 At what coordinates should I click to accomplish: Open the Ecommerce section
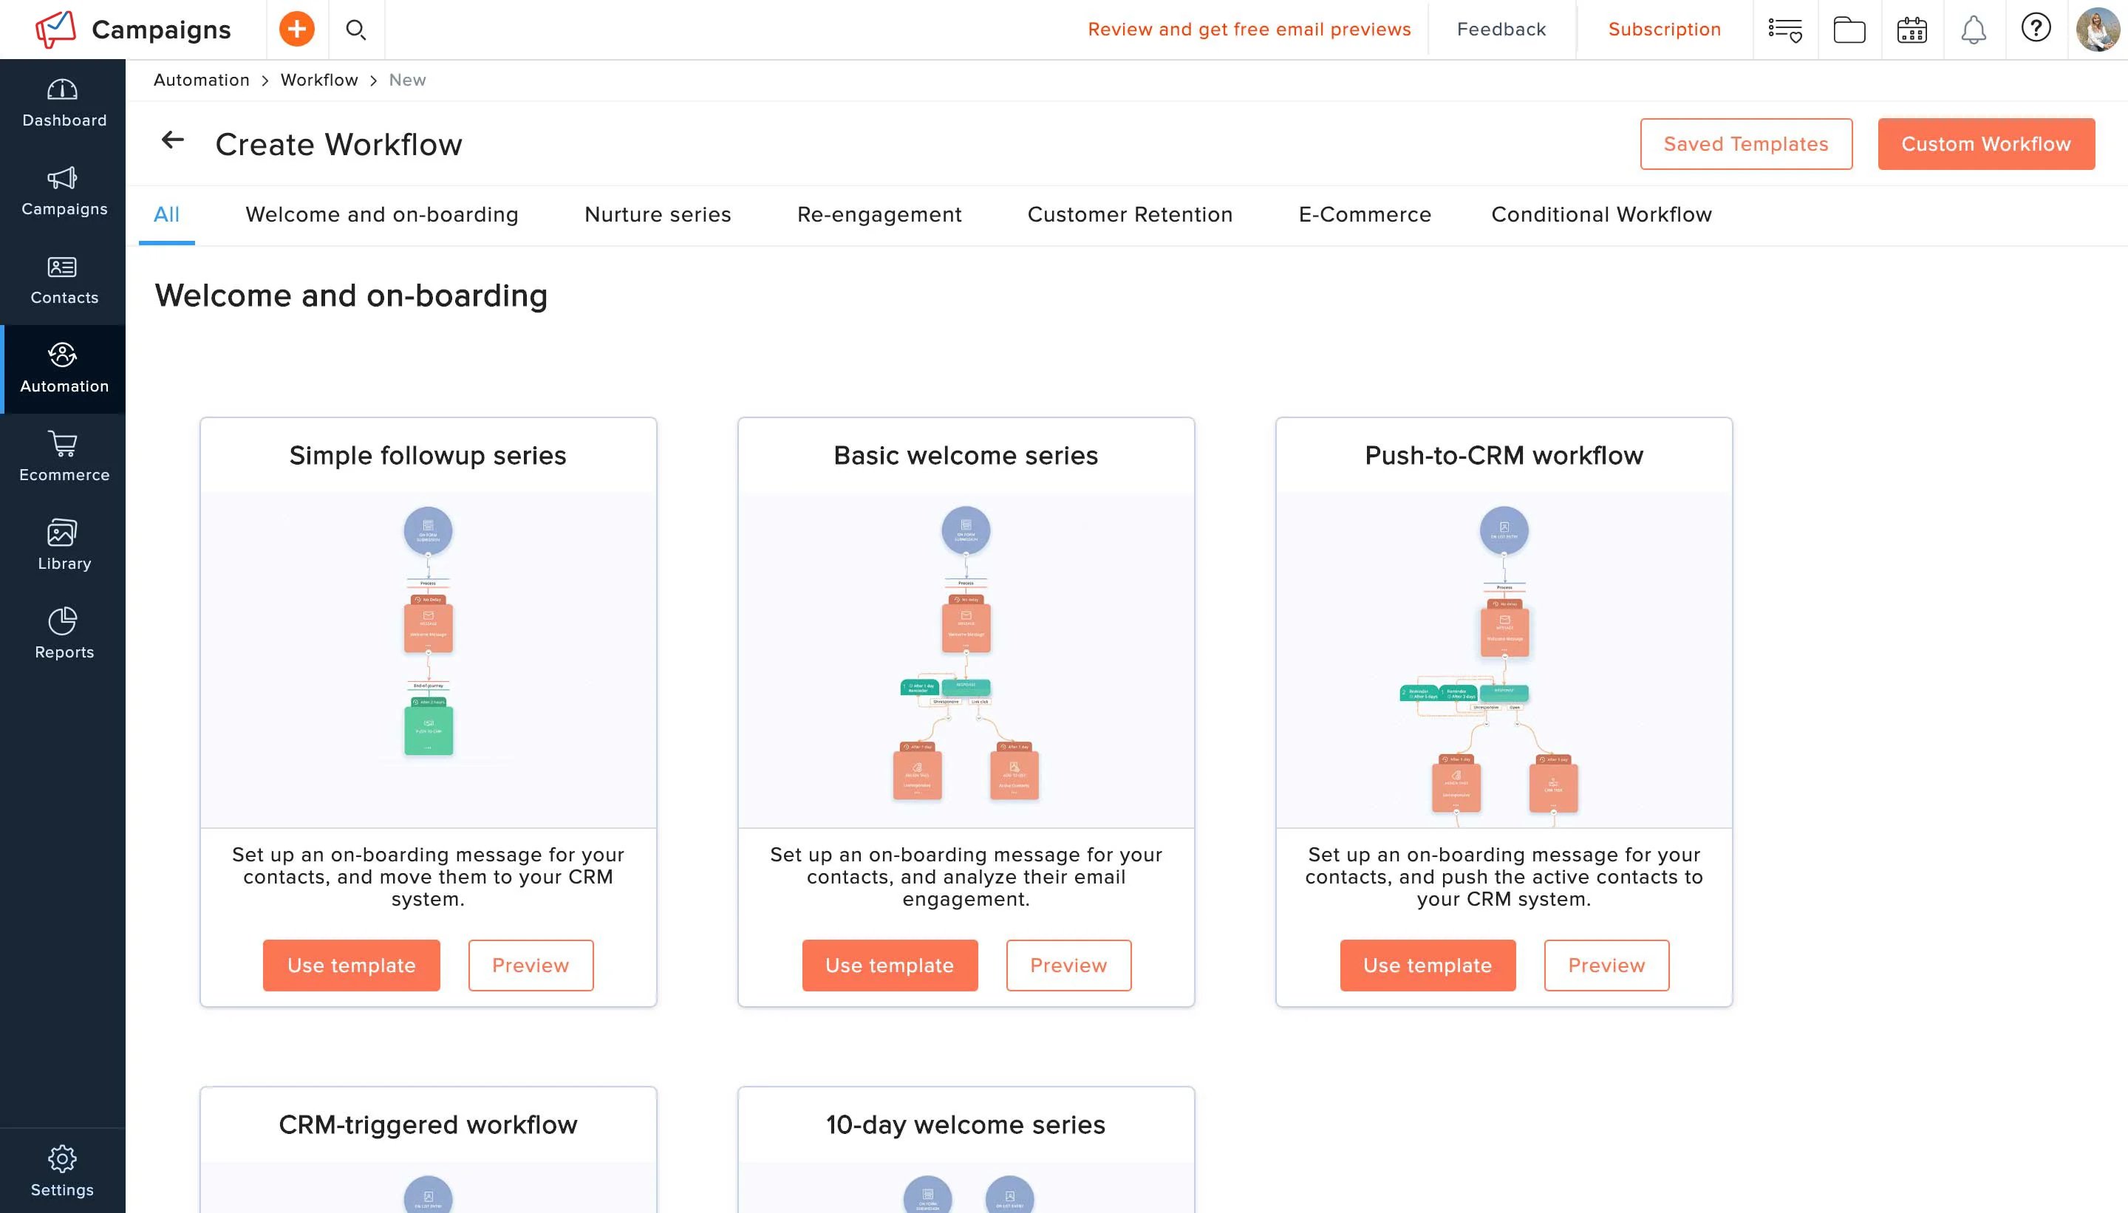[64, 455]
